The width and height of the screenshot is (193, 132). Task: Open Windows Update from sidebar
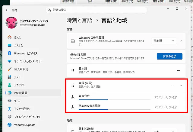click(x=24, y=125)
